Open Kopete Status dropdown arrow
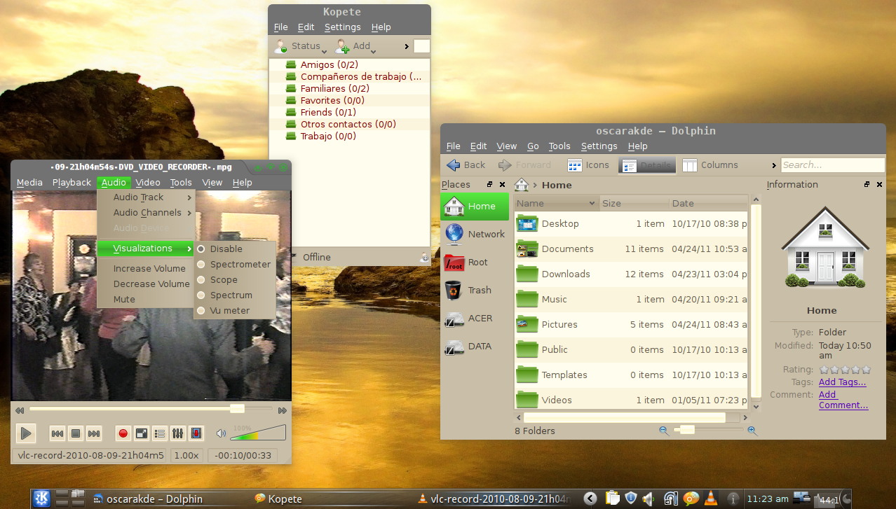The width and height of the screenshot is (896, 509). coord(324,51)
